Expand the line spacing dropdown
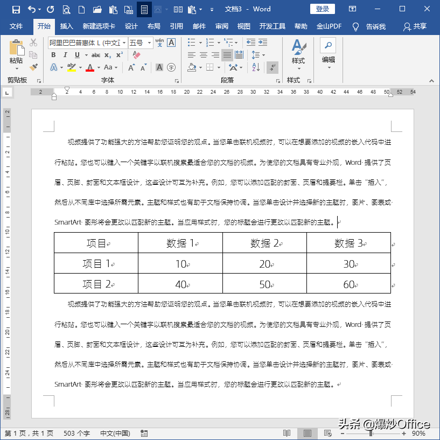This screenshot has width=440, height=440. pyautogui.click(x=263, y=55)
